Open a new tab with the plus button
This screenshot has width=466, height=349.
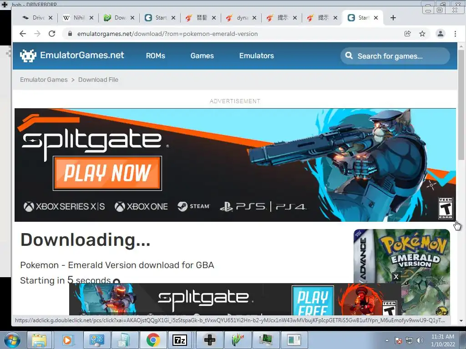click(x=393, y=18)
